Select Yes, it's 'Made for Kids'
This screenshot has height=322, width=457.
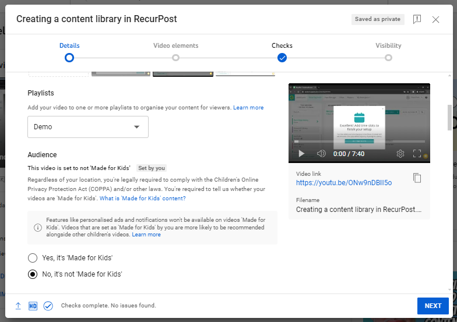[x=33, y=257]
